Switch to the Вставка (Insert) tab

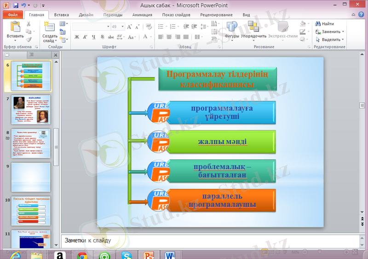[x=61, y=15]
